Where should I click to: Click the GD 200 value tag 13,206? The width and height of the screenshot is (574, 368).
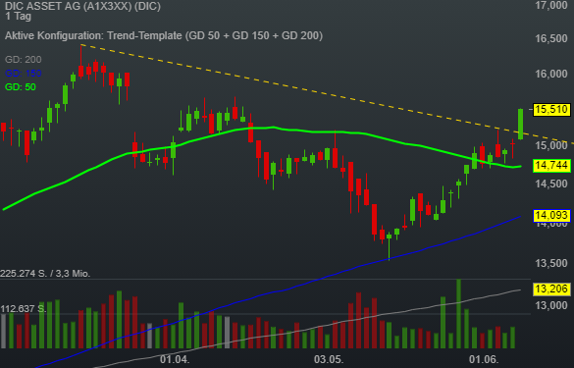pyautogui.click(x=551, y=289)
